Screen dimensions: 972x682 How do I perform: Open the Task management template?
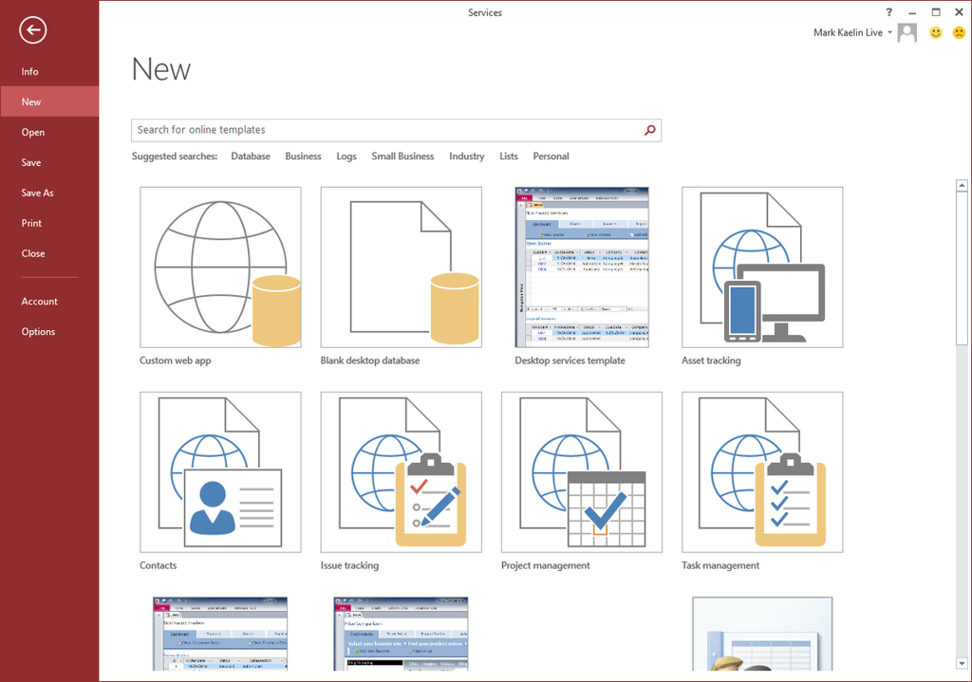pos(762,472)
